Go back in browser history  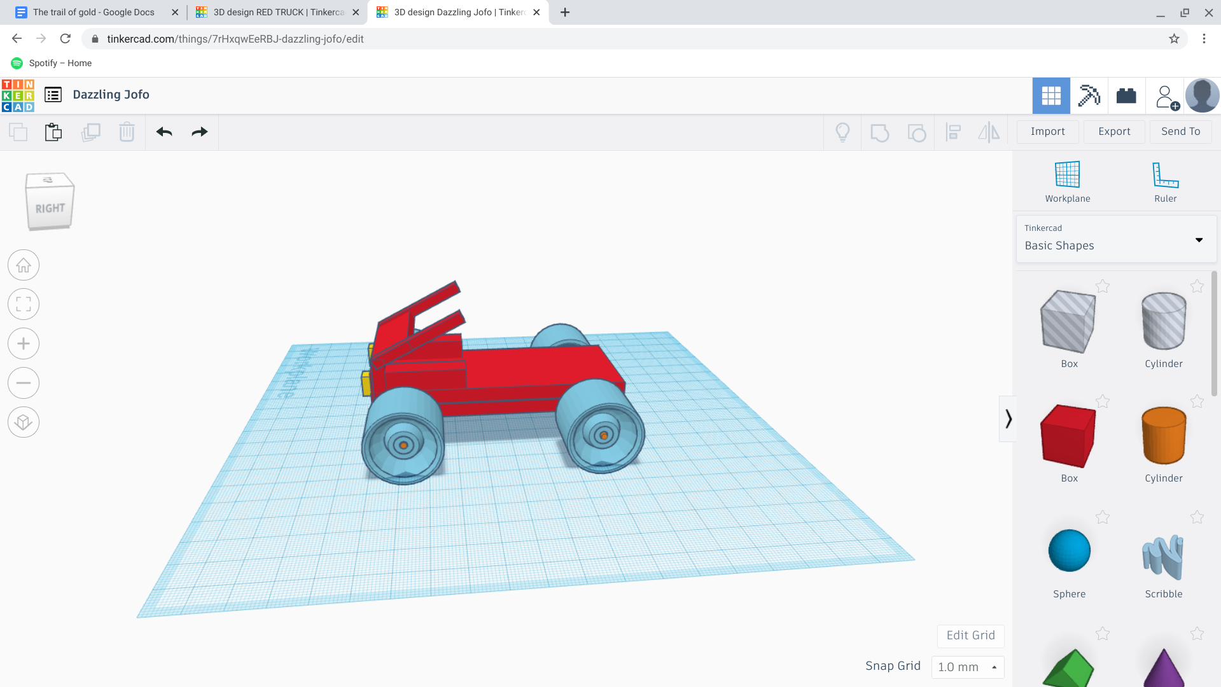click(x=17, y=39)
